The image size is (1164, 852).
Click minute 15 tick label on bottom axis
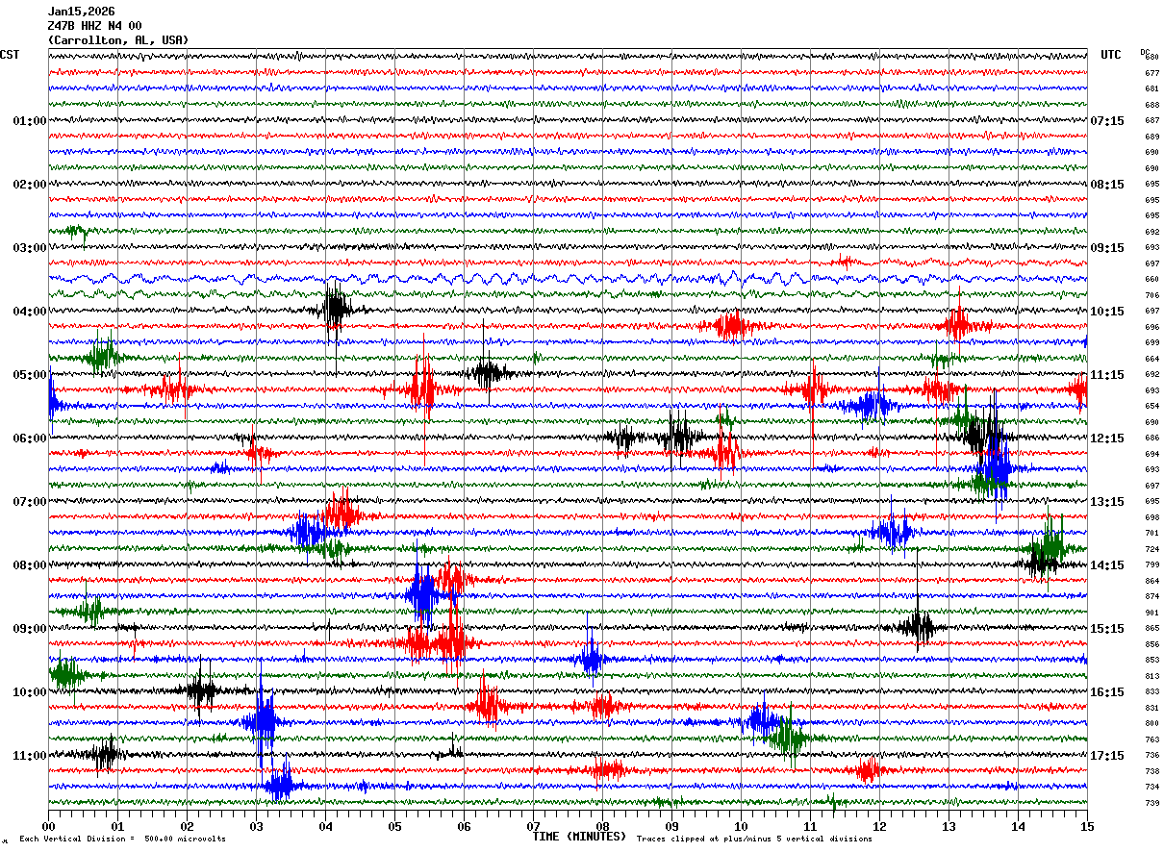(x=1087, y=826)
